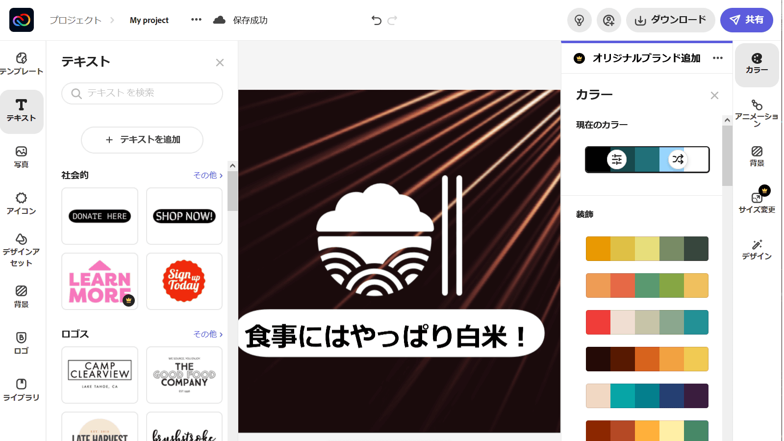Click the オリジナルブランド追加 heading
This screenshot has height=441, width=784.
[646, 58]
